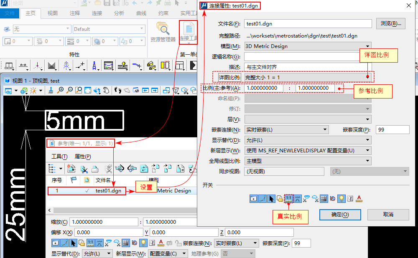Click the Fit View icon

pos(87,90)
